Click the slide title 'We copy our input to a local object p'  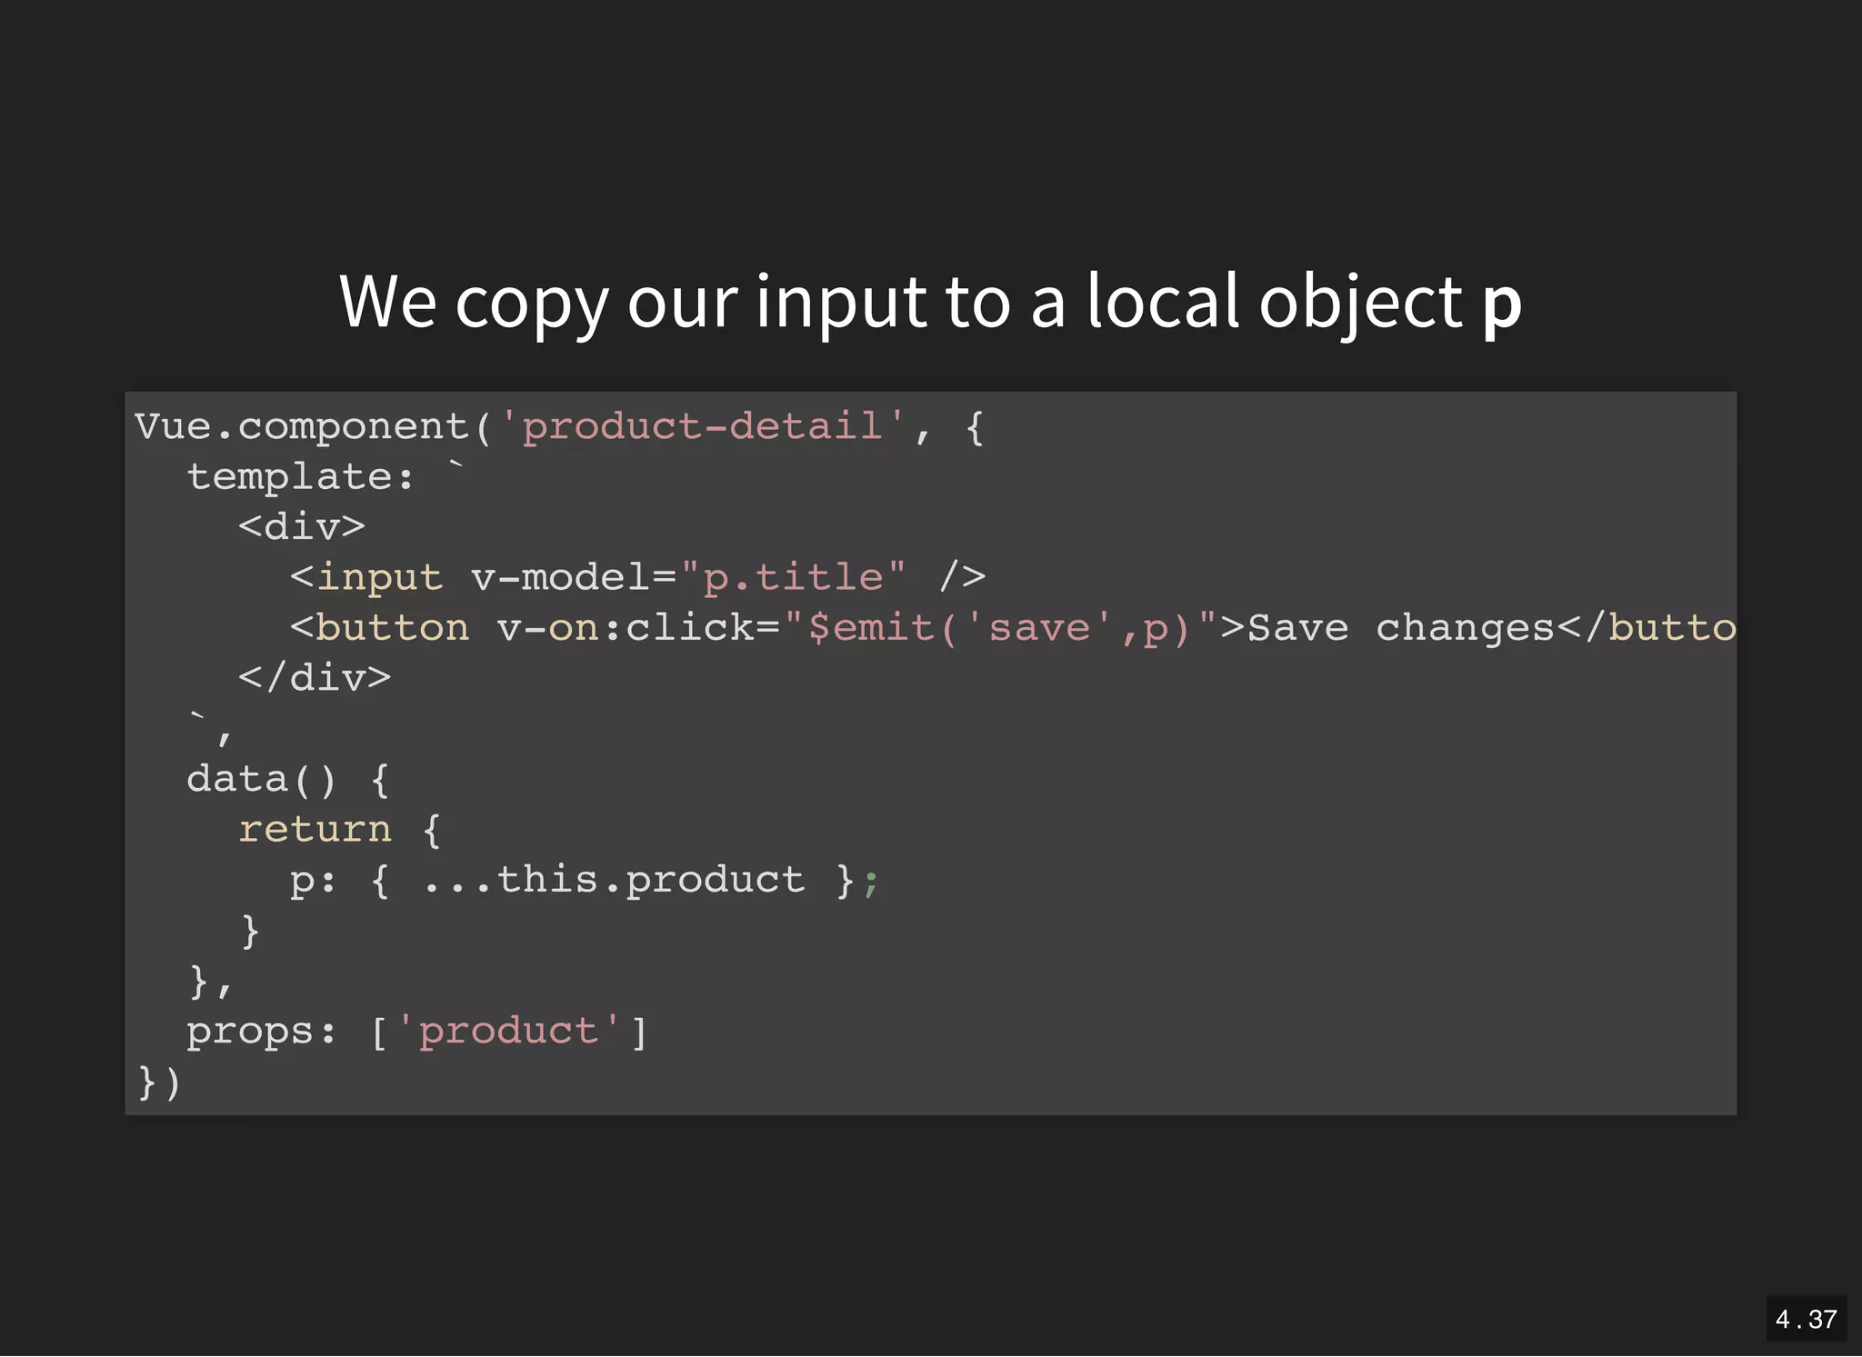[x=930, y=304]
